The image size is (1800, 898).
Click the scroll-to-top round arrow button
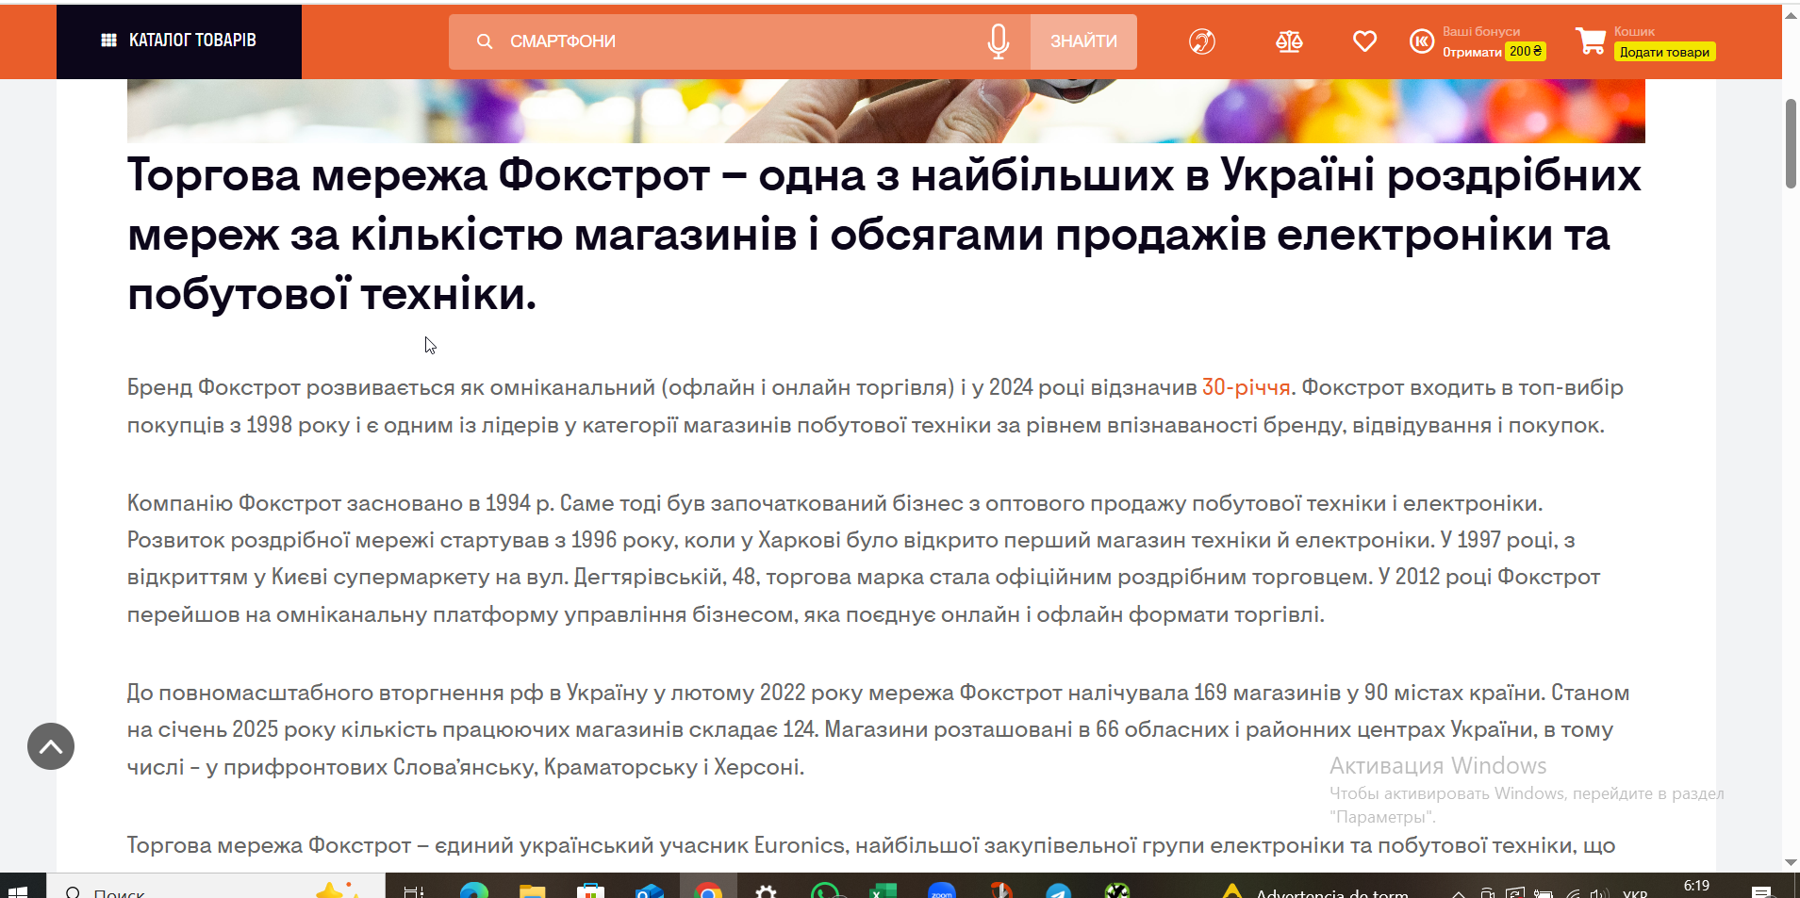51,746
